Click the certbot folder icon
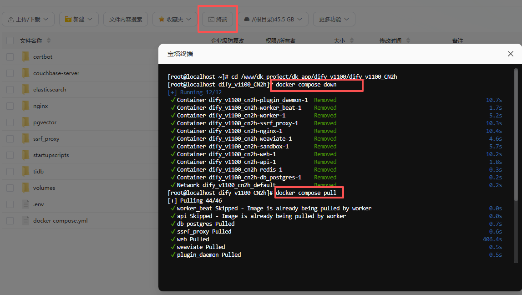The height and width of the screenshot is (295, 522). coord(25,57)
